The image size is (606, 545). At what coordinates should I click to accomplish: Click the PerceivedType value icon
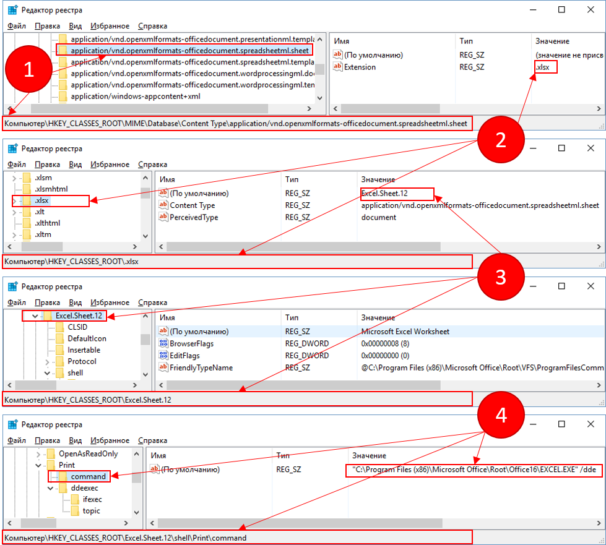(163, 217)
